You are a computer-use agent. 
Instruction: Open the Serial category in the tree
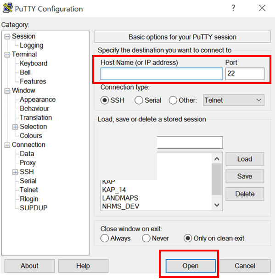pyautogui.click(x=28, y=181)
